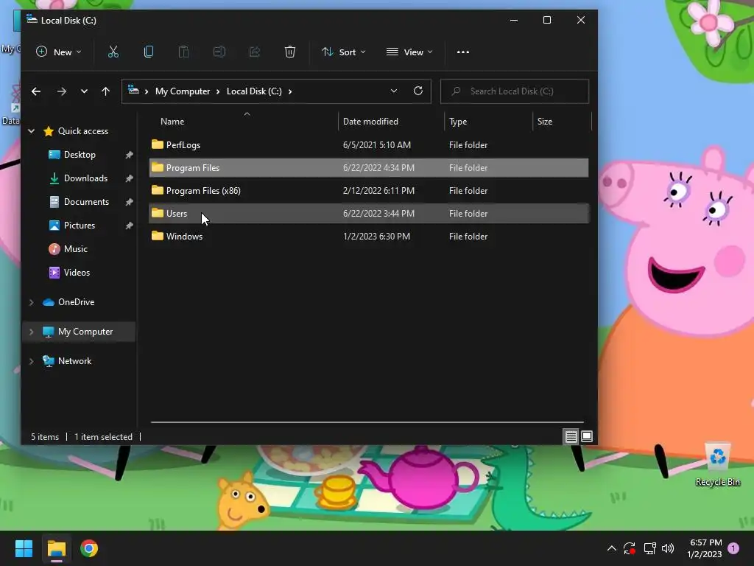
Task: Click My Computer in the breadcrumb
Action: pos(183,91)
